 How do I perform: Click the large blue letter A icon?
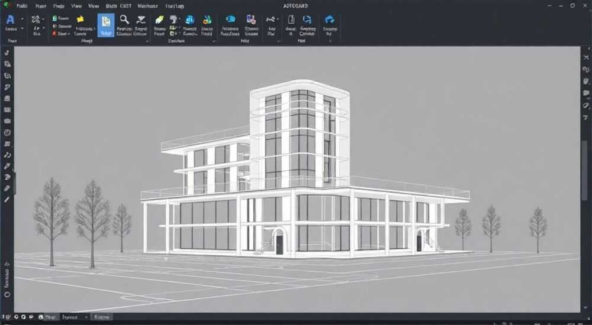[11, 19]
